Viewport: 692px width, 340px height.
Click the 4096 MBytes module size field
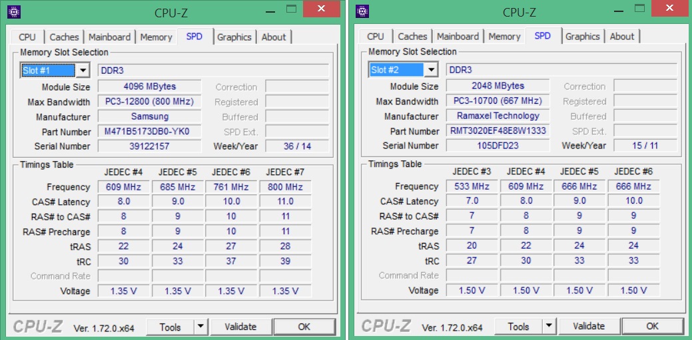tap(150, 86)
